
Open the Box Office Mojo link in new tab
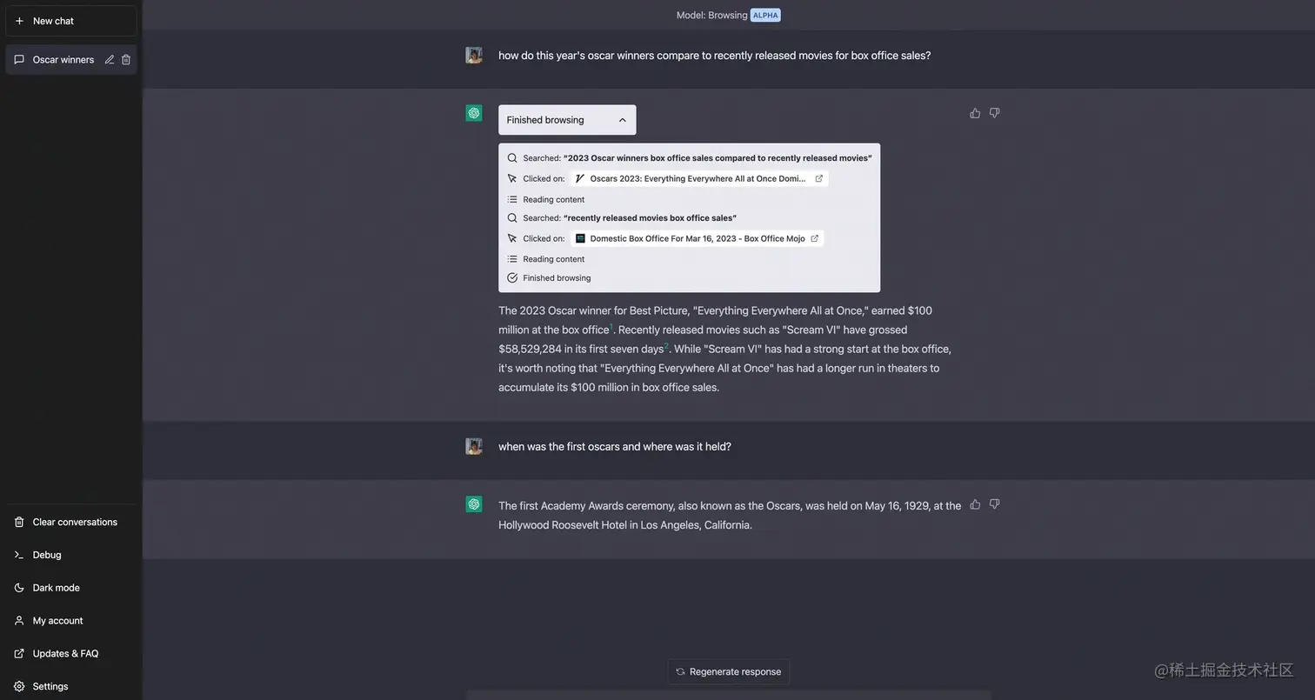click(815, 238)
